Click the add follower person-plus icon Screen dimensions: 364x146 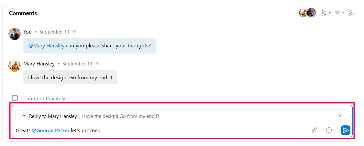click(x=323, y=13)
